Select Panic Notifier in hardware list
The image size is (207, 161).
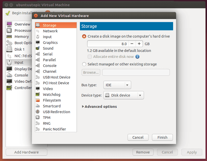54,129
